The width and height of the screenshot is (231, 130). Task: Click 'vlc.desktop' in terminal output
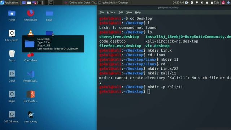[157, 46]
